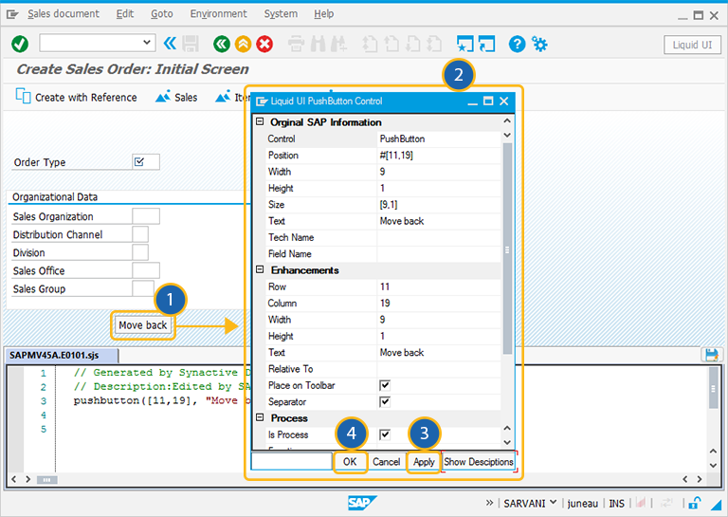Open the command field dropdown
The image size is (728, 517).
tap(147, 43)
